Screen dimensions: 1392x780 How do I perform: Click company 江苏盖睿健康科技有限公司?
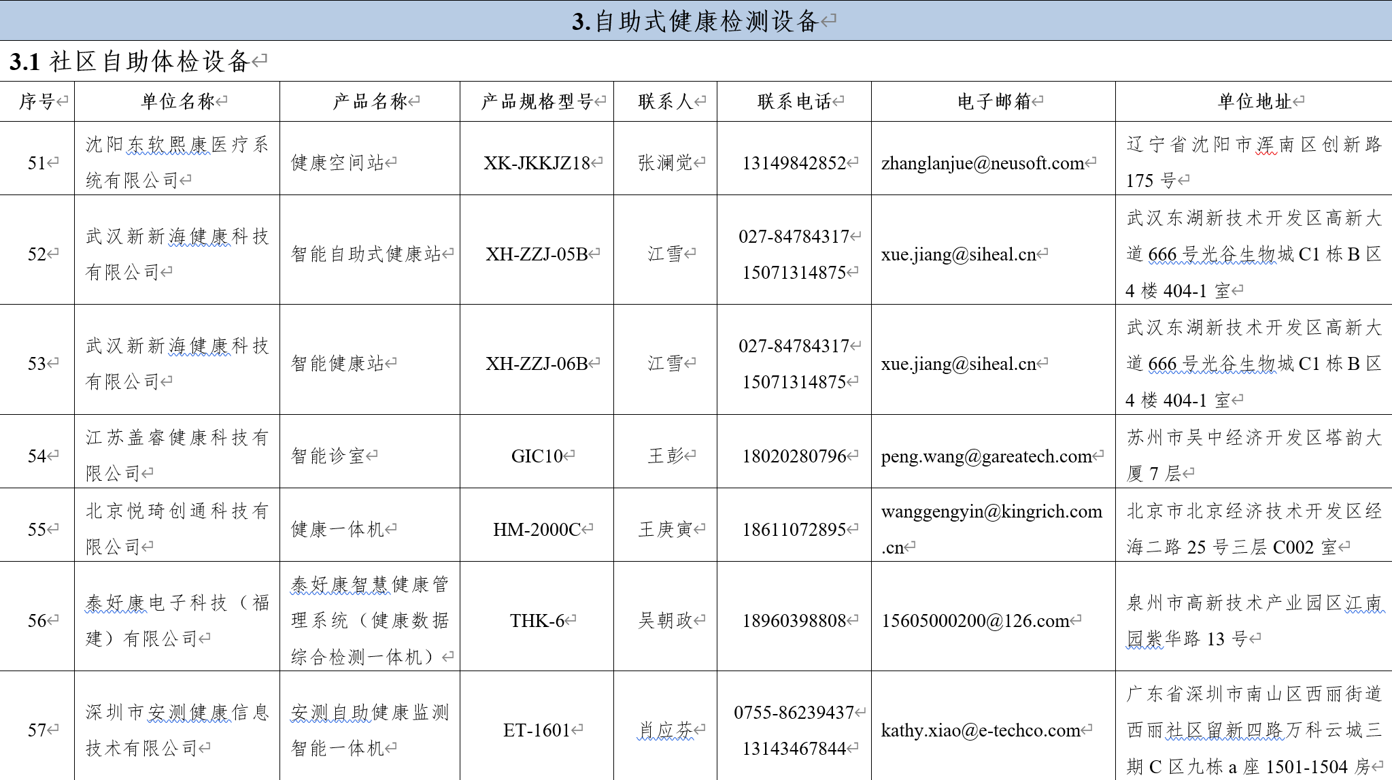177,456
